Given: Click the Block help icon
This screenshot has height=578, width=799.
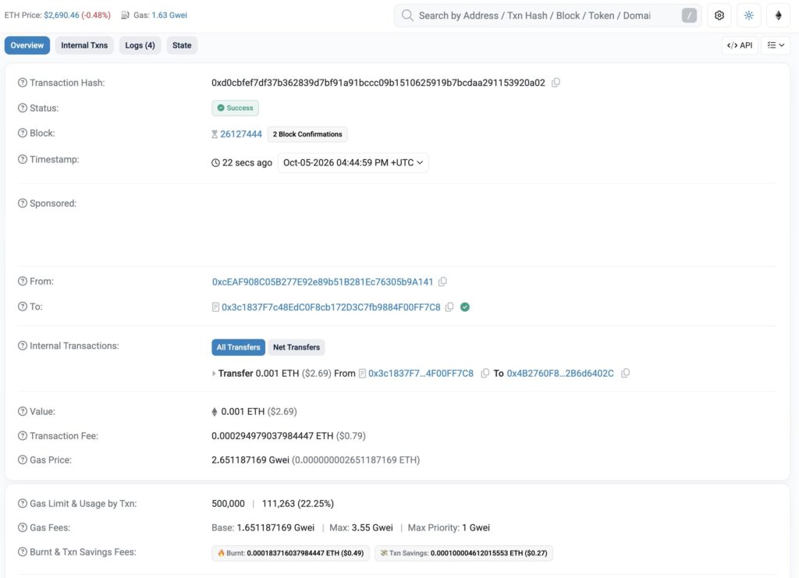Looking at the screenshot, I should click(23, 133).
